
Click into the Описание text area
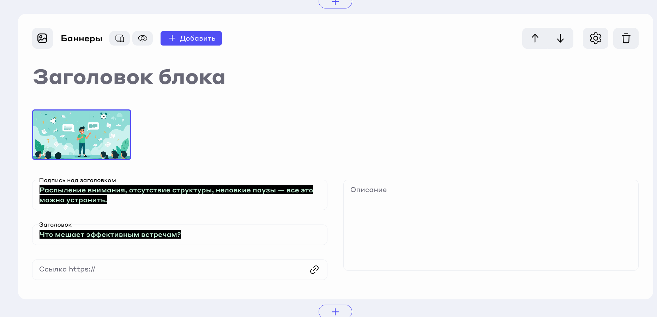pos(490,226)
